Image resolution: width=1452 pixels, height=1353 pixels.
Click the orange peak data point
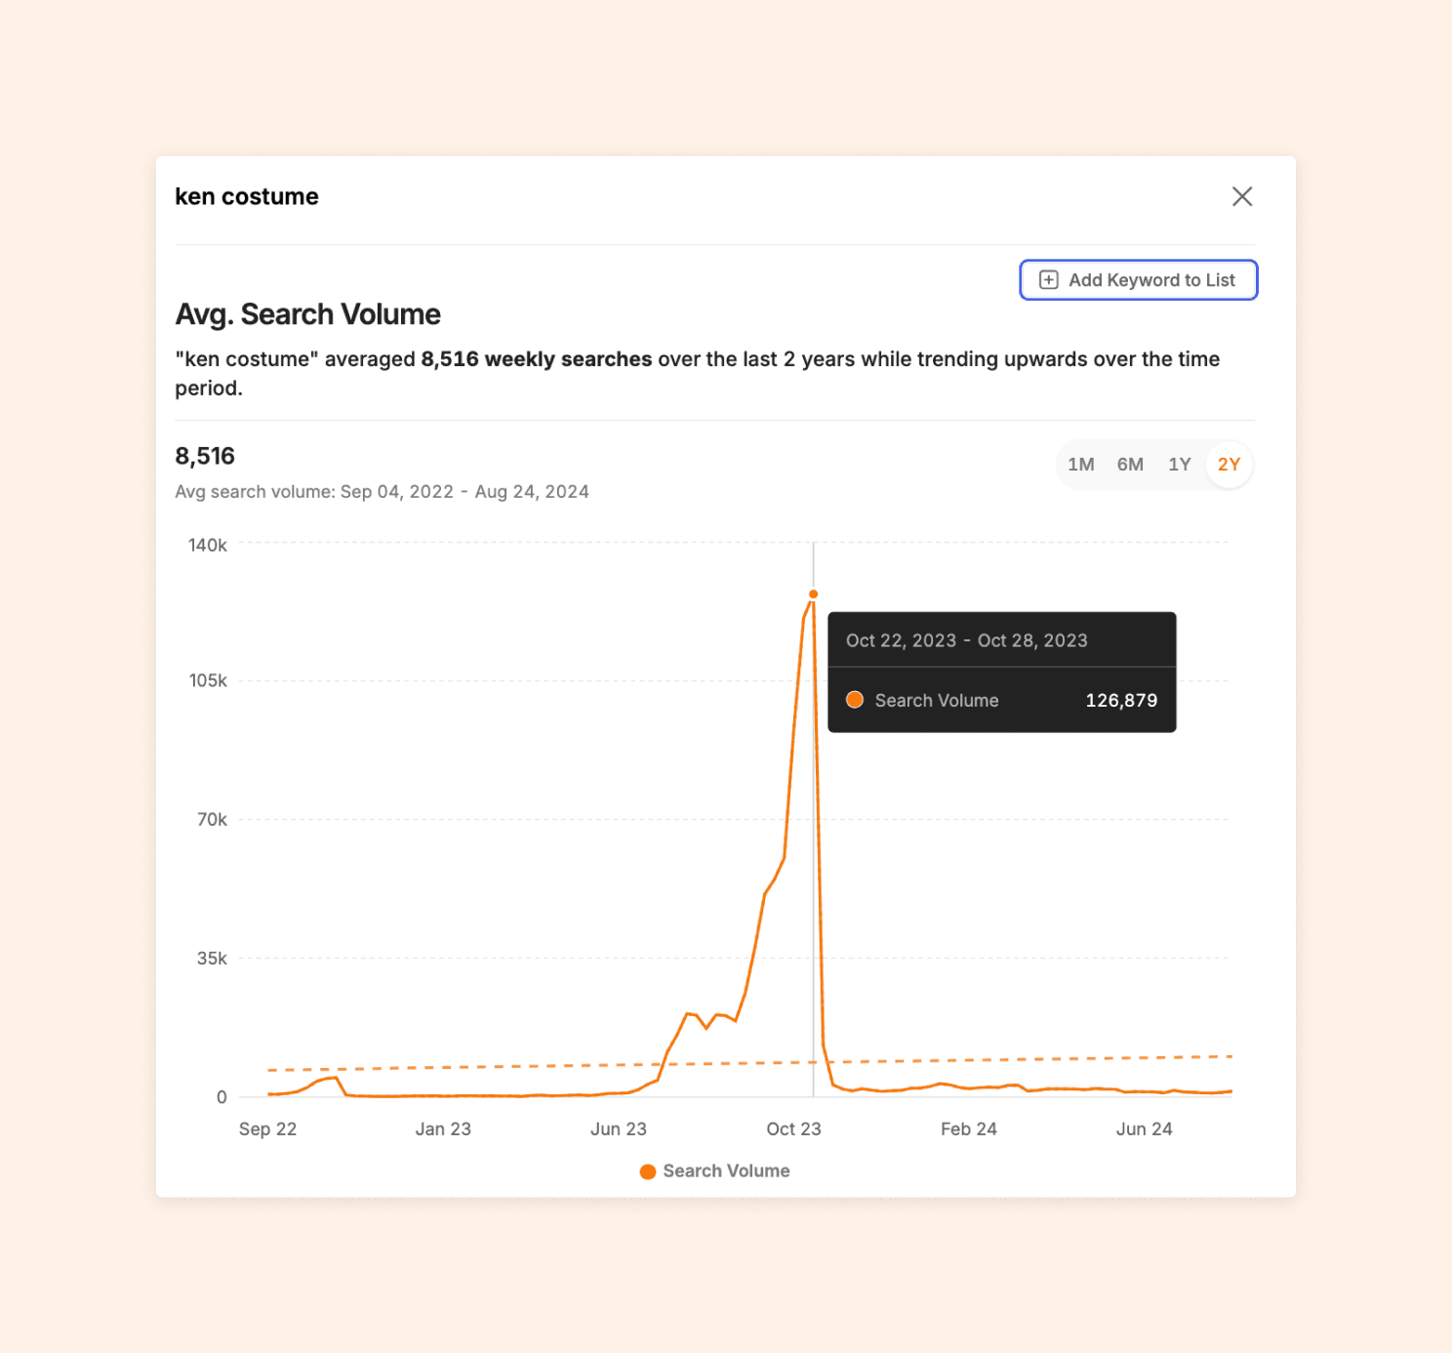click(813, 594)
